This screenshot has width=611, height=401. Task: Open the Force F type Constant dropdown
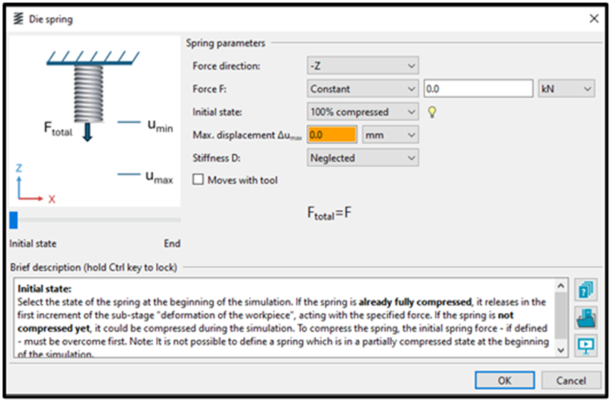(362, 89)
